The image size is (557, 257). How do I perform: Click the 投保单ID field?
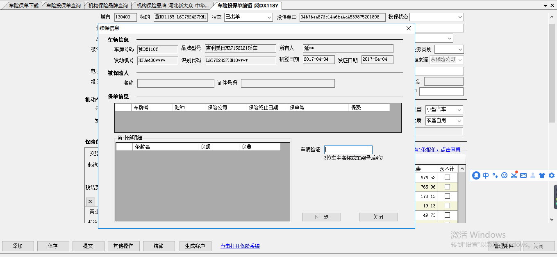tap(343, 17)
